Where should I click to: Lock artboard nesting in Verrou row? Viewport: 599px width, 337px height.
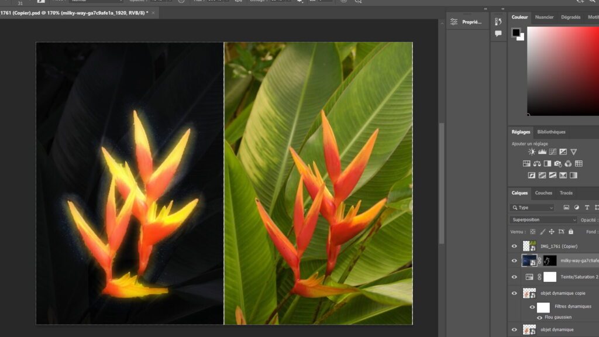click(561, 232)
